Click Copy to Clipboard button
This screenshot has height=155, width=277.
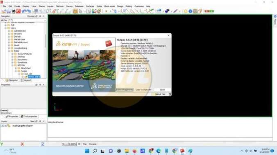point(143,90)
